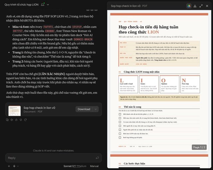Click the send arrow in the reply box

pos(97,158)
